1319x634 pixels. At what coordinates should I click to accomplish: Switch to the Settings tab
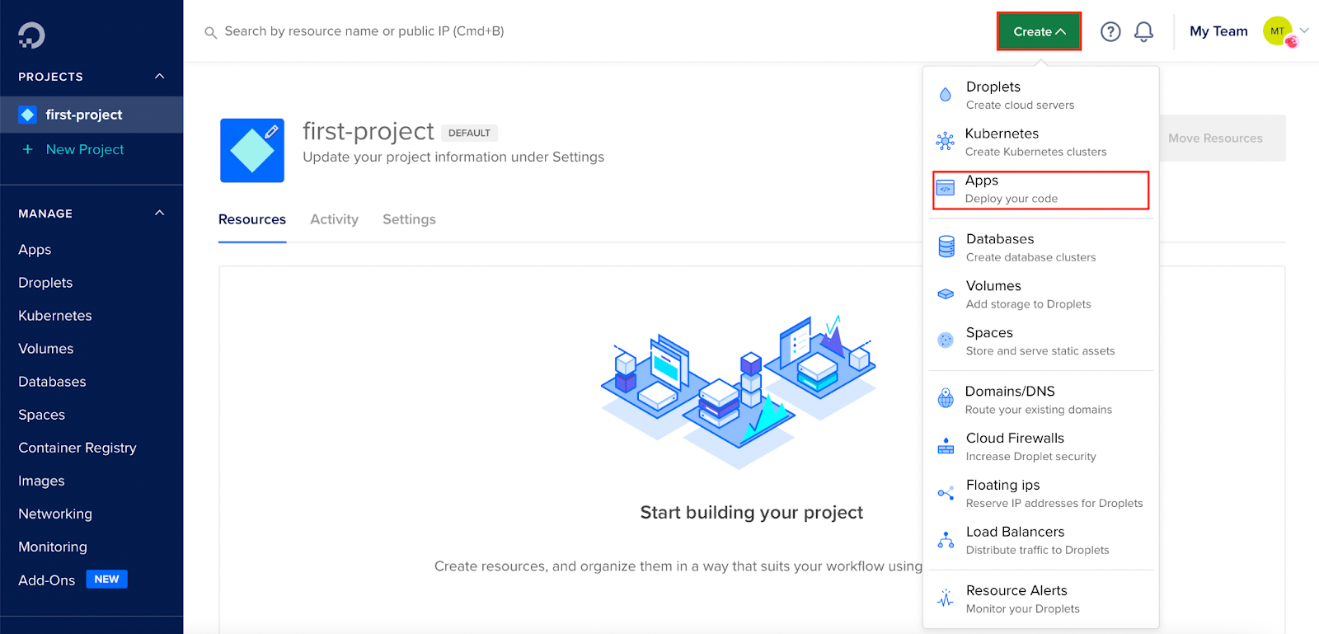(409, 219)
